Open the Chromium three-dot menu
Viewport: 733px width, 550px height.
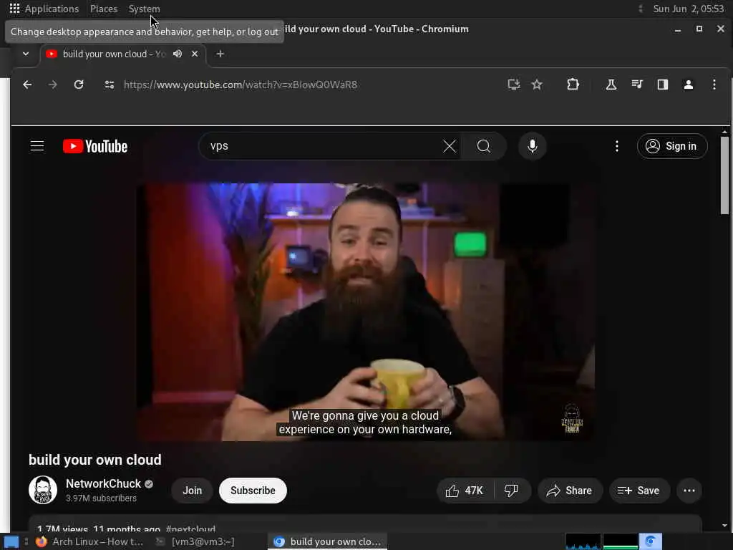click(x=714, y=85)
